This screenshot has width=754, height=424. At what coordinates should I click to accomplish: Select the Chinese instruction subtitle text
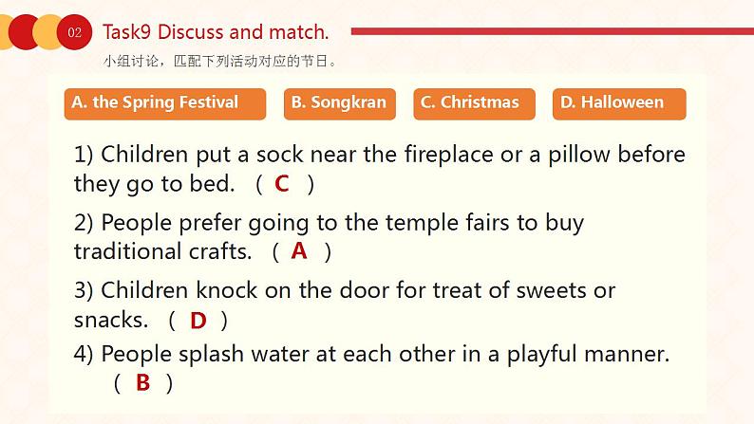coord(220,62)
